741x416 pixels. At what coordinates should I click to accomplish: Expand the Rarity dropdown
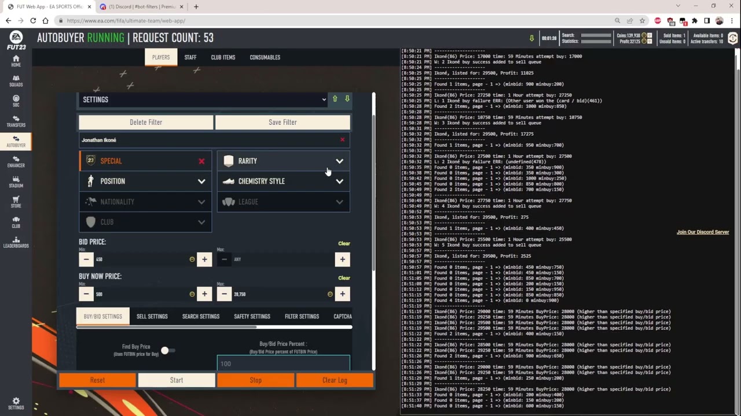[x=284, y=161]
